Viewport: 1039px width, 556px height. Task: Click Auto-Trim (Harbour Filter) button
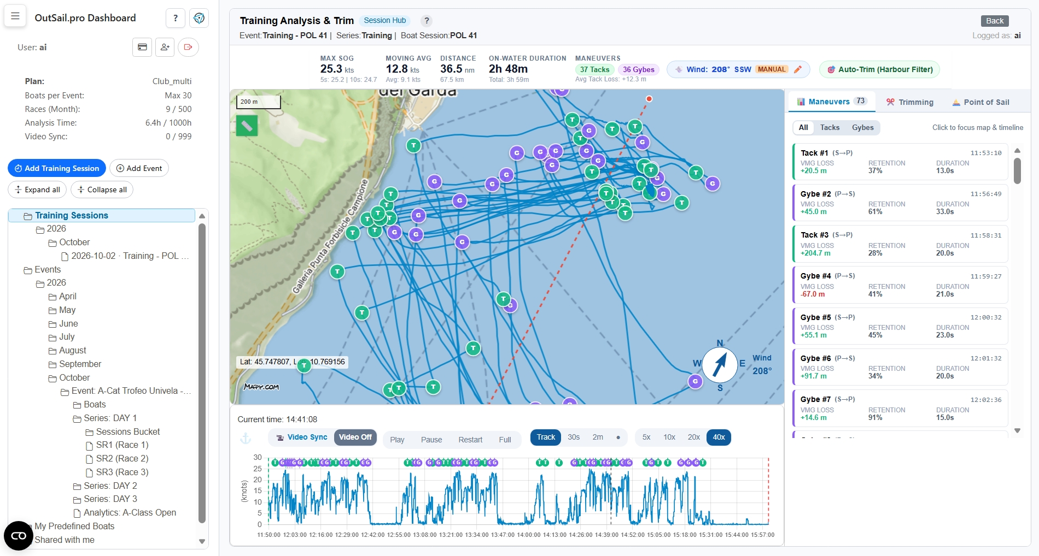(x=879, y=69)
